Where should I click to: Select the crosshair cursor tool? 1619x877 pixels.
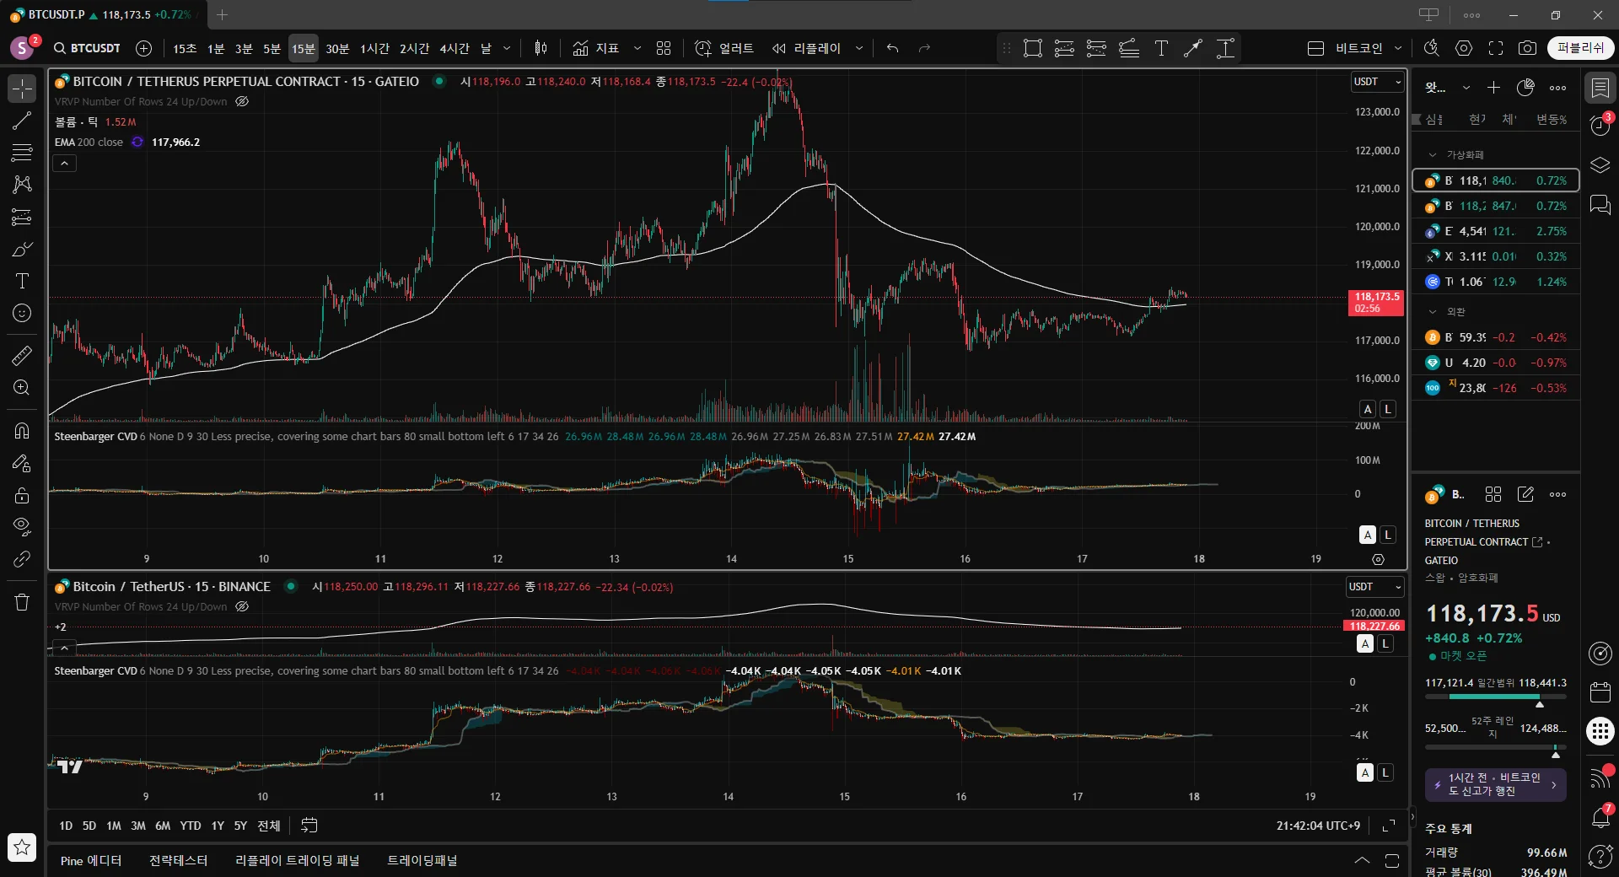22,89
